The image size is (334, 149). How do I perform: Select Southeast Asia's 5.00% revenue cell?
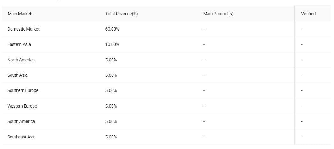[x=111, y=137]
